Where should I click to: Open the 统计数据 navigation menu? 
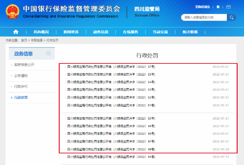pos(190,32)
